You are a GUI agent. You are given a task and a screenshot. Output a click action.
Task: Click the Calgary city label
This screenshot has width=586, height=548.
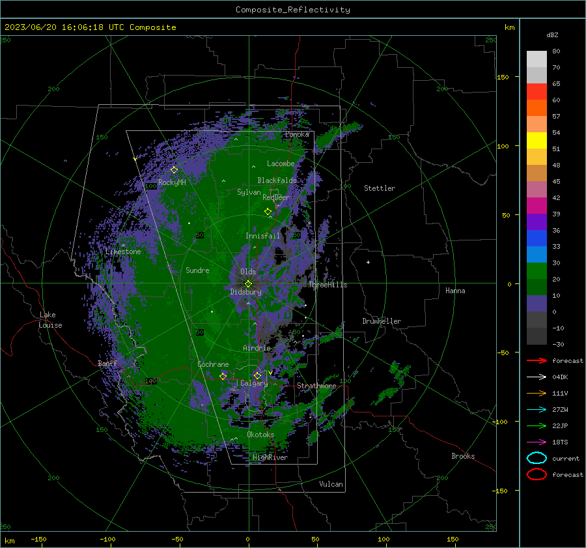coord(254,383)
